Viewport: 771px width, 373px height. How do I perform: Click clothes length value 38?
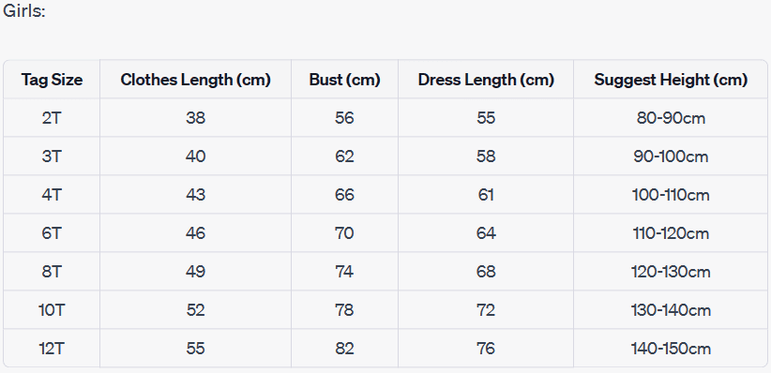point(195,118)
